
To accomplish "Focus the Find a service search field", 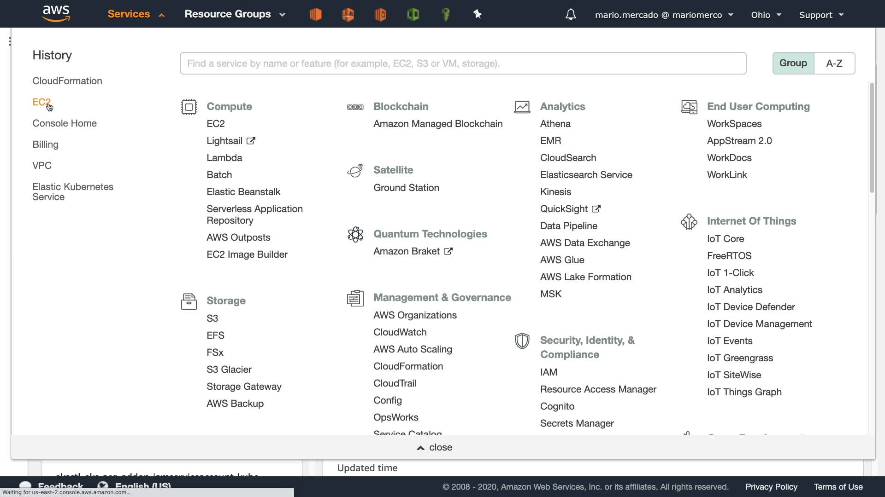I will coord(463,64).
